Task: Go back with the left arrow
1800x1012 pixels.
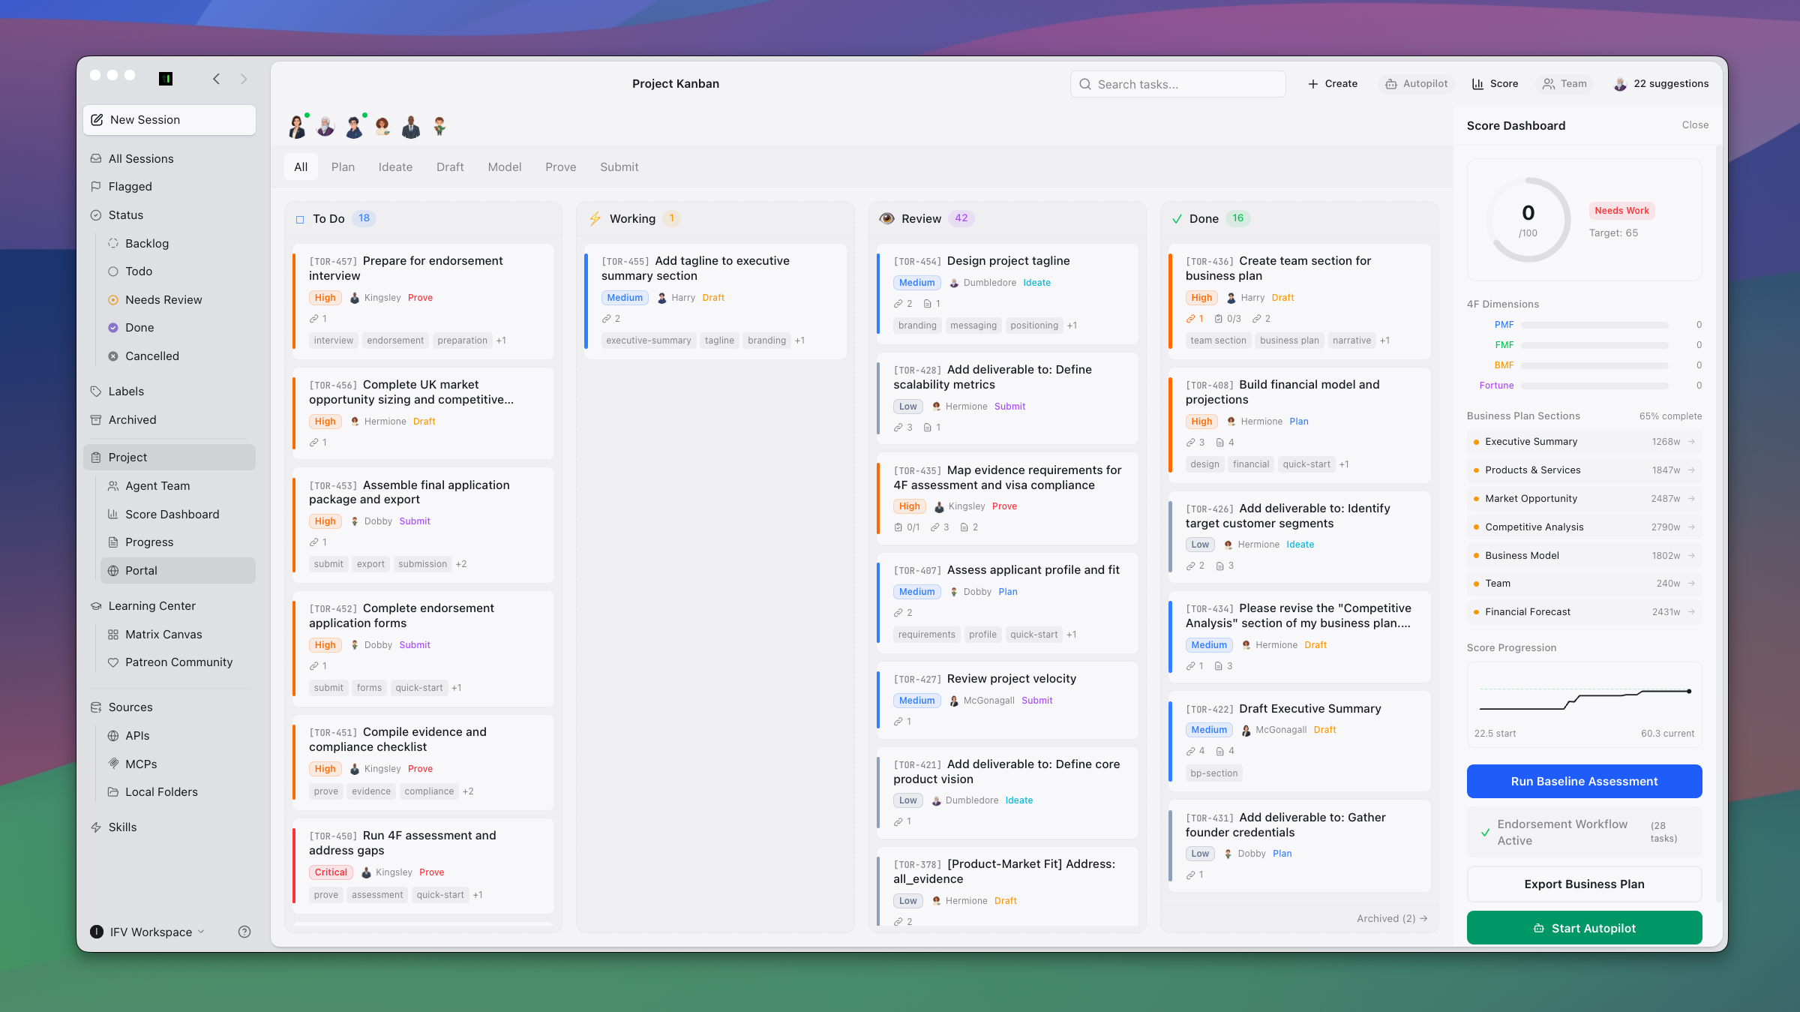Action: pos(216,79)
